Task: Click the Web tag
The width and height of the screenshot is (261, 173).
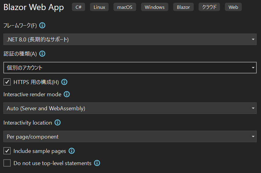Action: point(233,7)
